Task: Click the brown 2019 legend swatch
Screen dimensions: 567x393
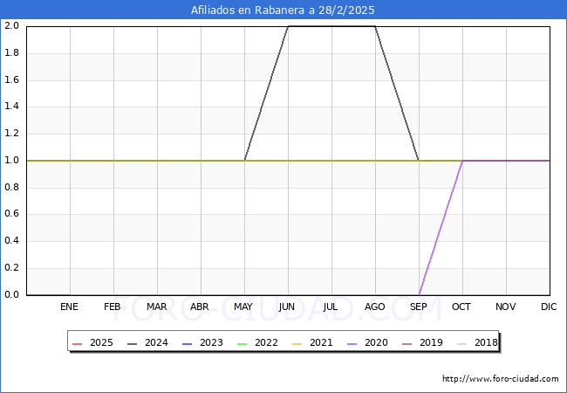Action: pyautogui.click(x=407, y=343)
